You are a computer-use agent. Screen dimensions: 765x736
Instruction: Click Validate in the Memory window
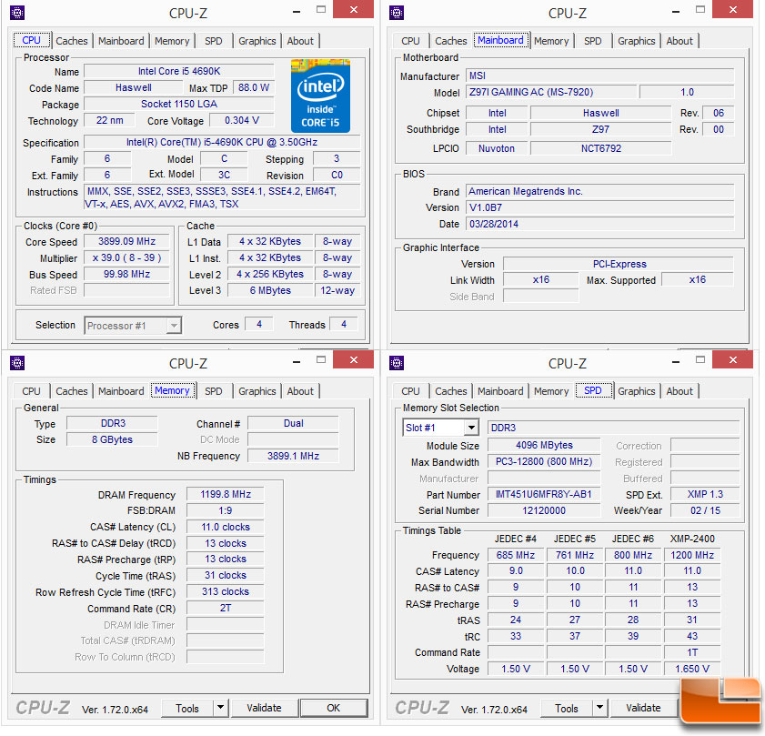tap(264, 708)
